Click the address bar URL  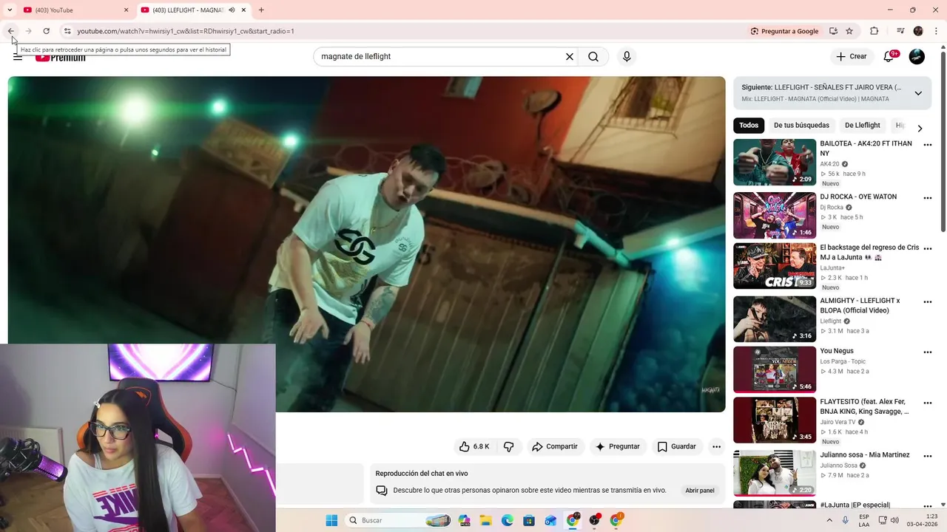(x=186, y=31)
